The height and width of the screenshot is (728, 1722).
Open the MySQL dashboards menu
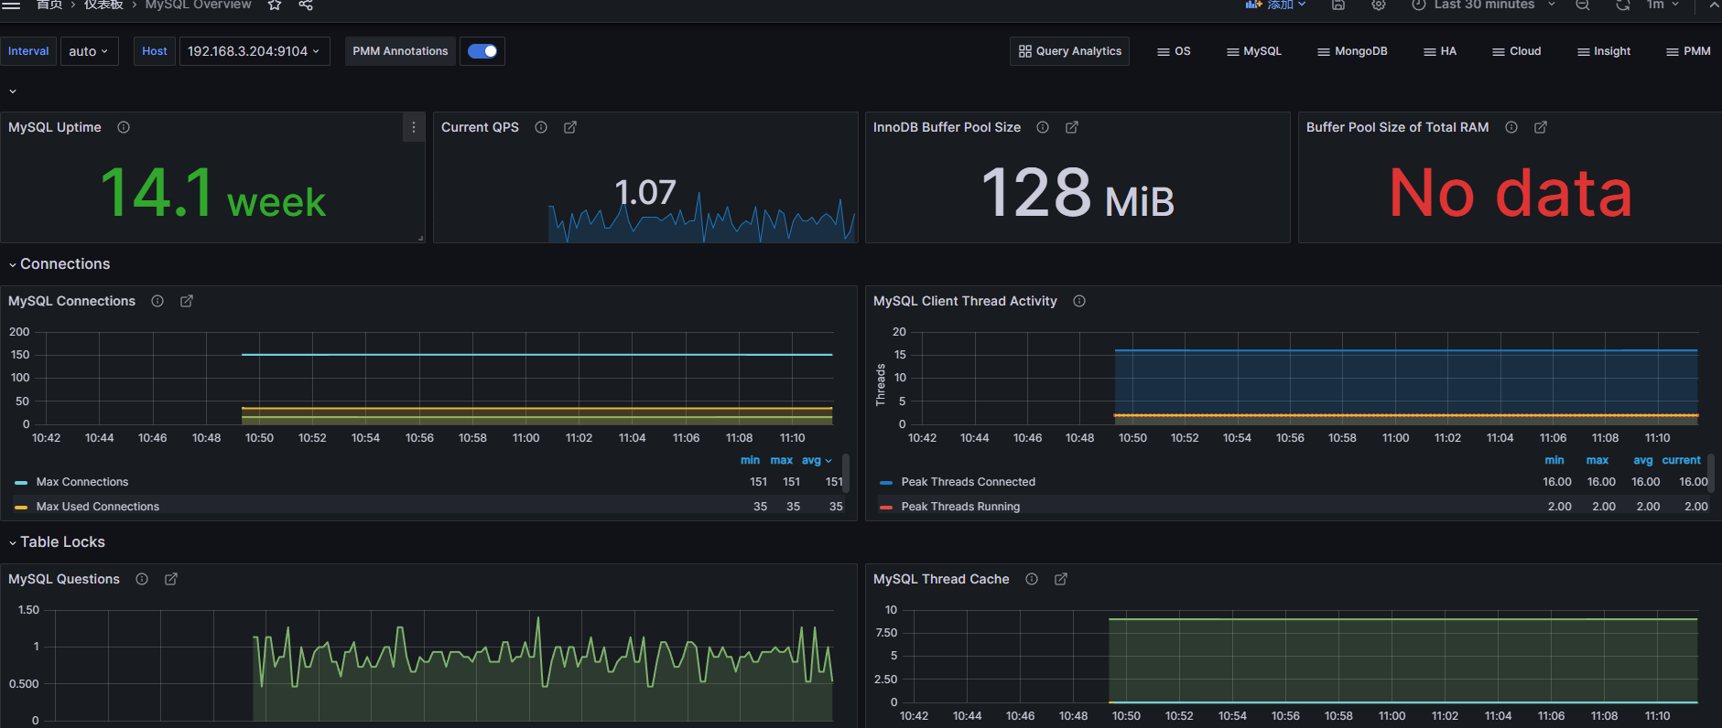[x=1254, y=51]
